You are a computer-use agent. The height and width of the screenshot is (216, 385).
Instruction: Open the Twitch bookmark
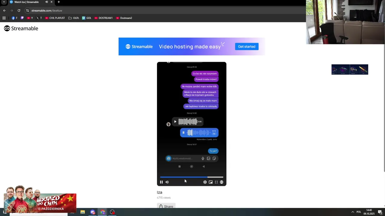[22, 18]
